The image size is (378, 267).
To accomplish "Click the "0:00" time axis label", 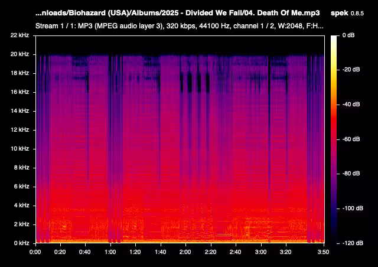I will coord(35,252).
